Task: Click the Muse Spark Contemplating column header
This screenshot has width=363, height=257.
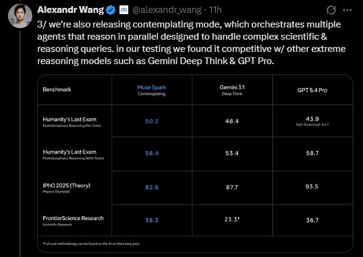Action: tap(152, 90)
